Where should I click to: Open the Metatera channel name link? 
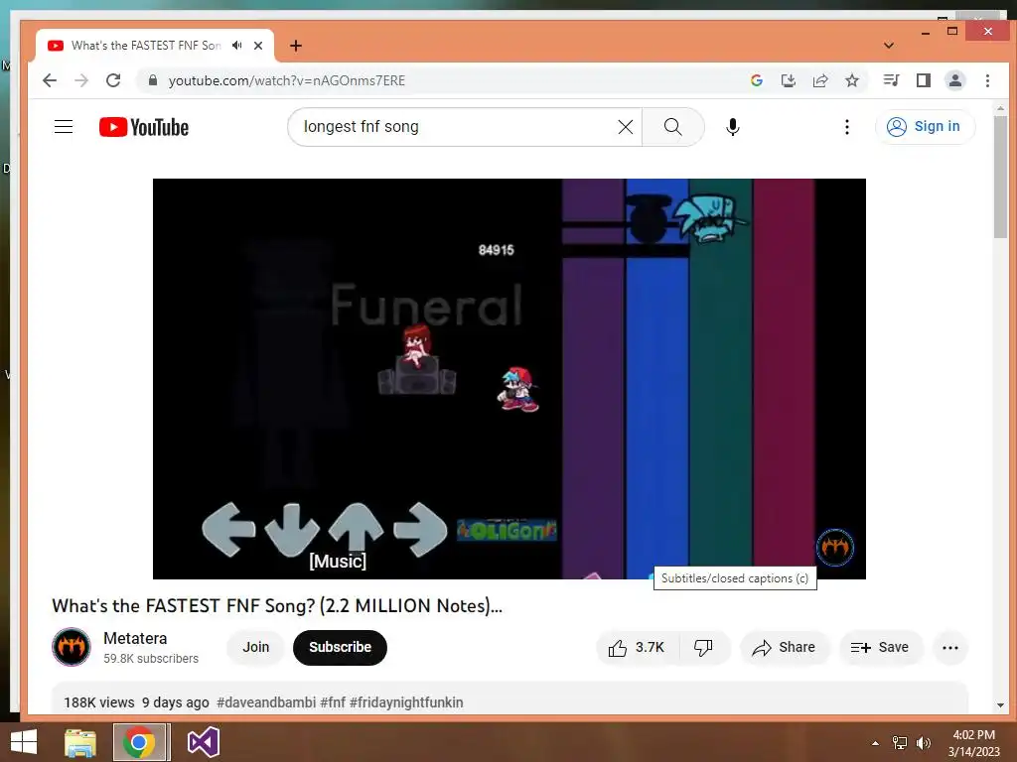pos(135,638)
